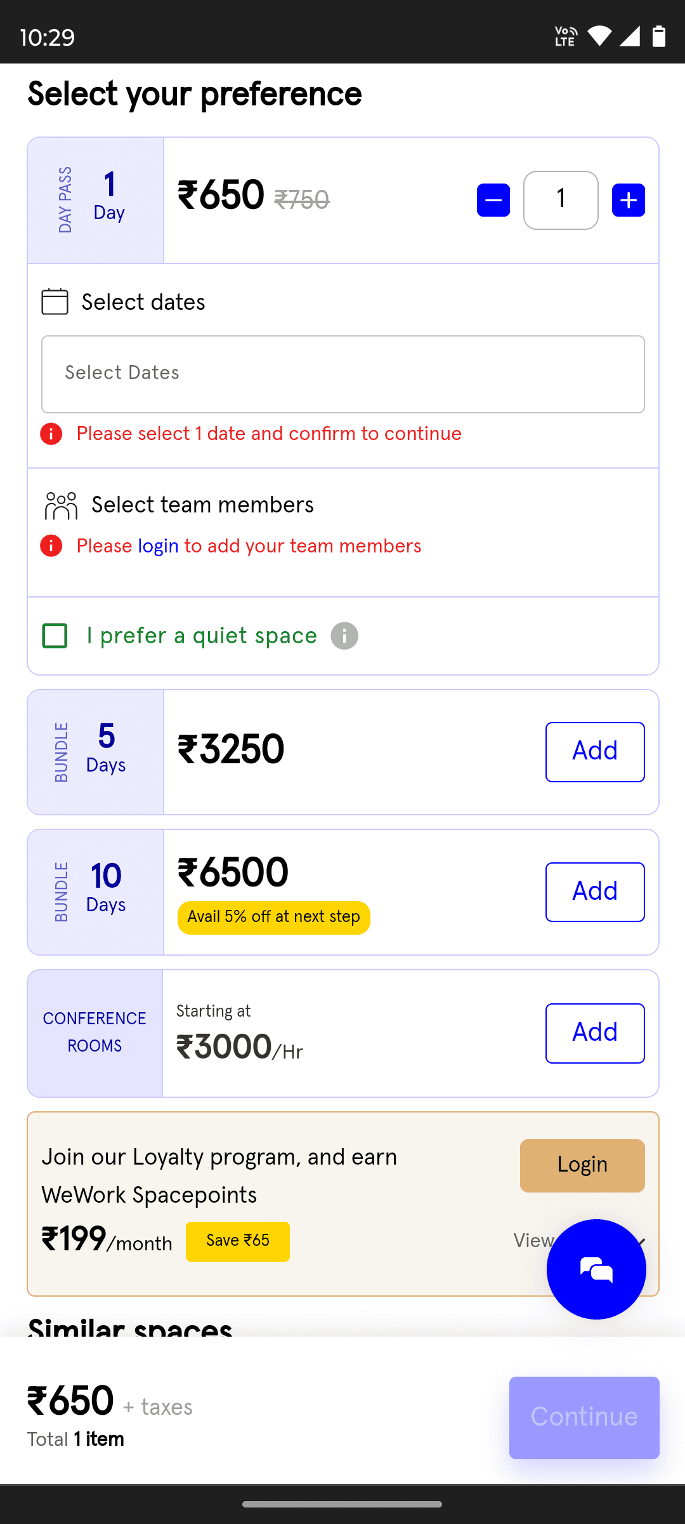This screenshot has height=1524, width=685.
Task: Add the 10 Days bundle
Action: (x=595, y=892)
